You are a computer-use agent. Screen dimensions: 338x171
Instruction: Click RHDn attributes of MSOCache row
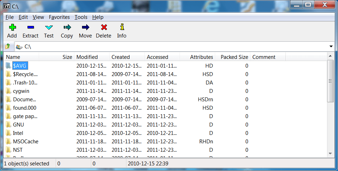(206, 142)
